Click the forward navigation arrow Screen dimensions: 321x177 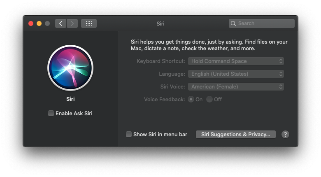click(72, 23)
